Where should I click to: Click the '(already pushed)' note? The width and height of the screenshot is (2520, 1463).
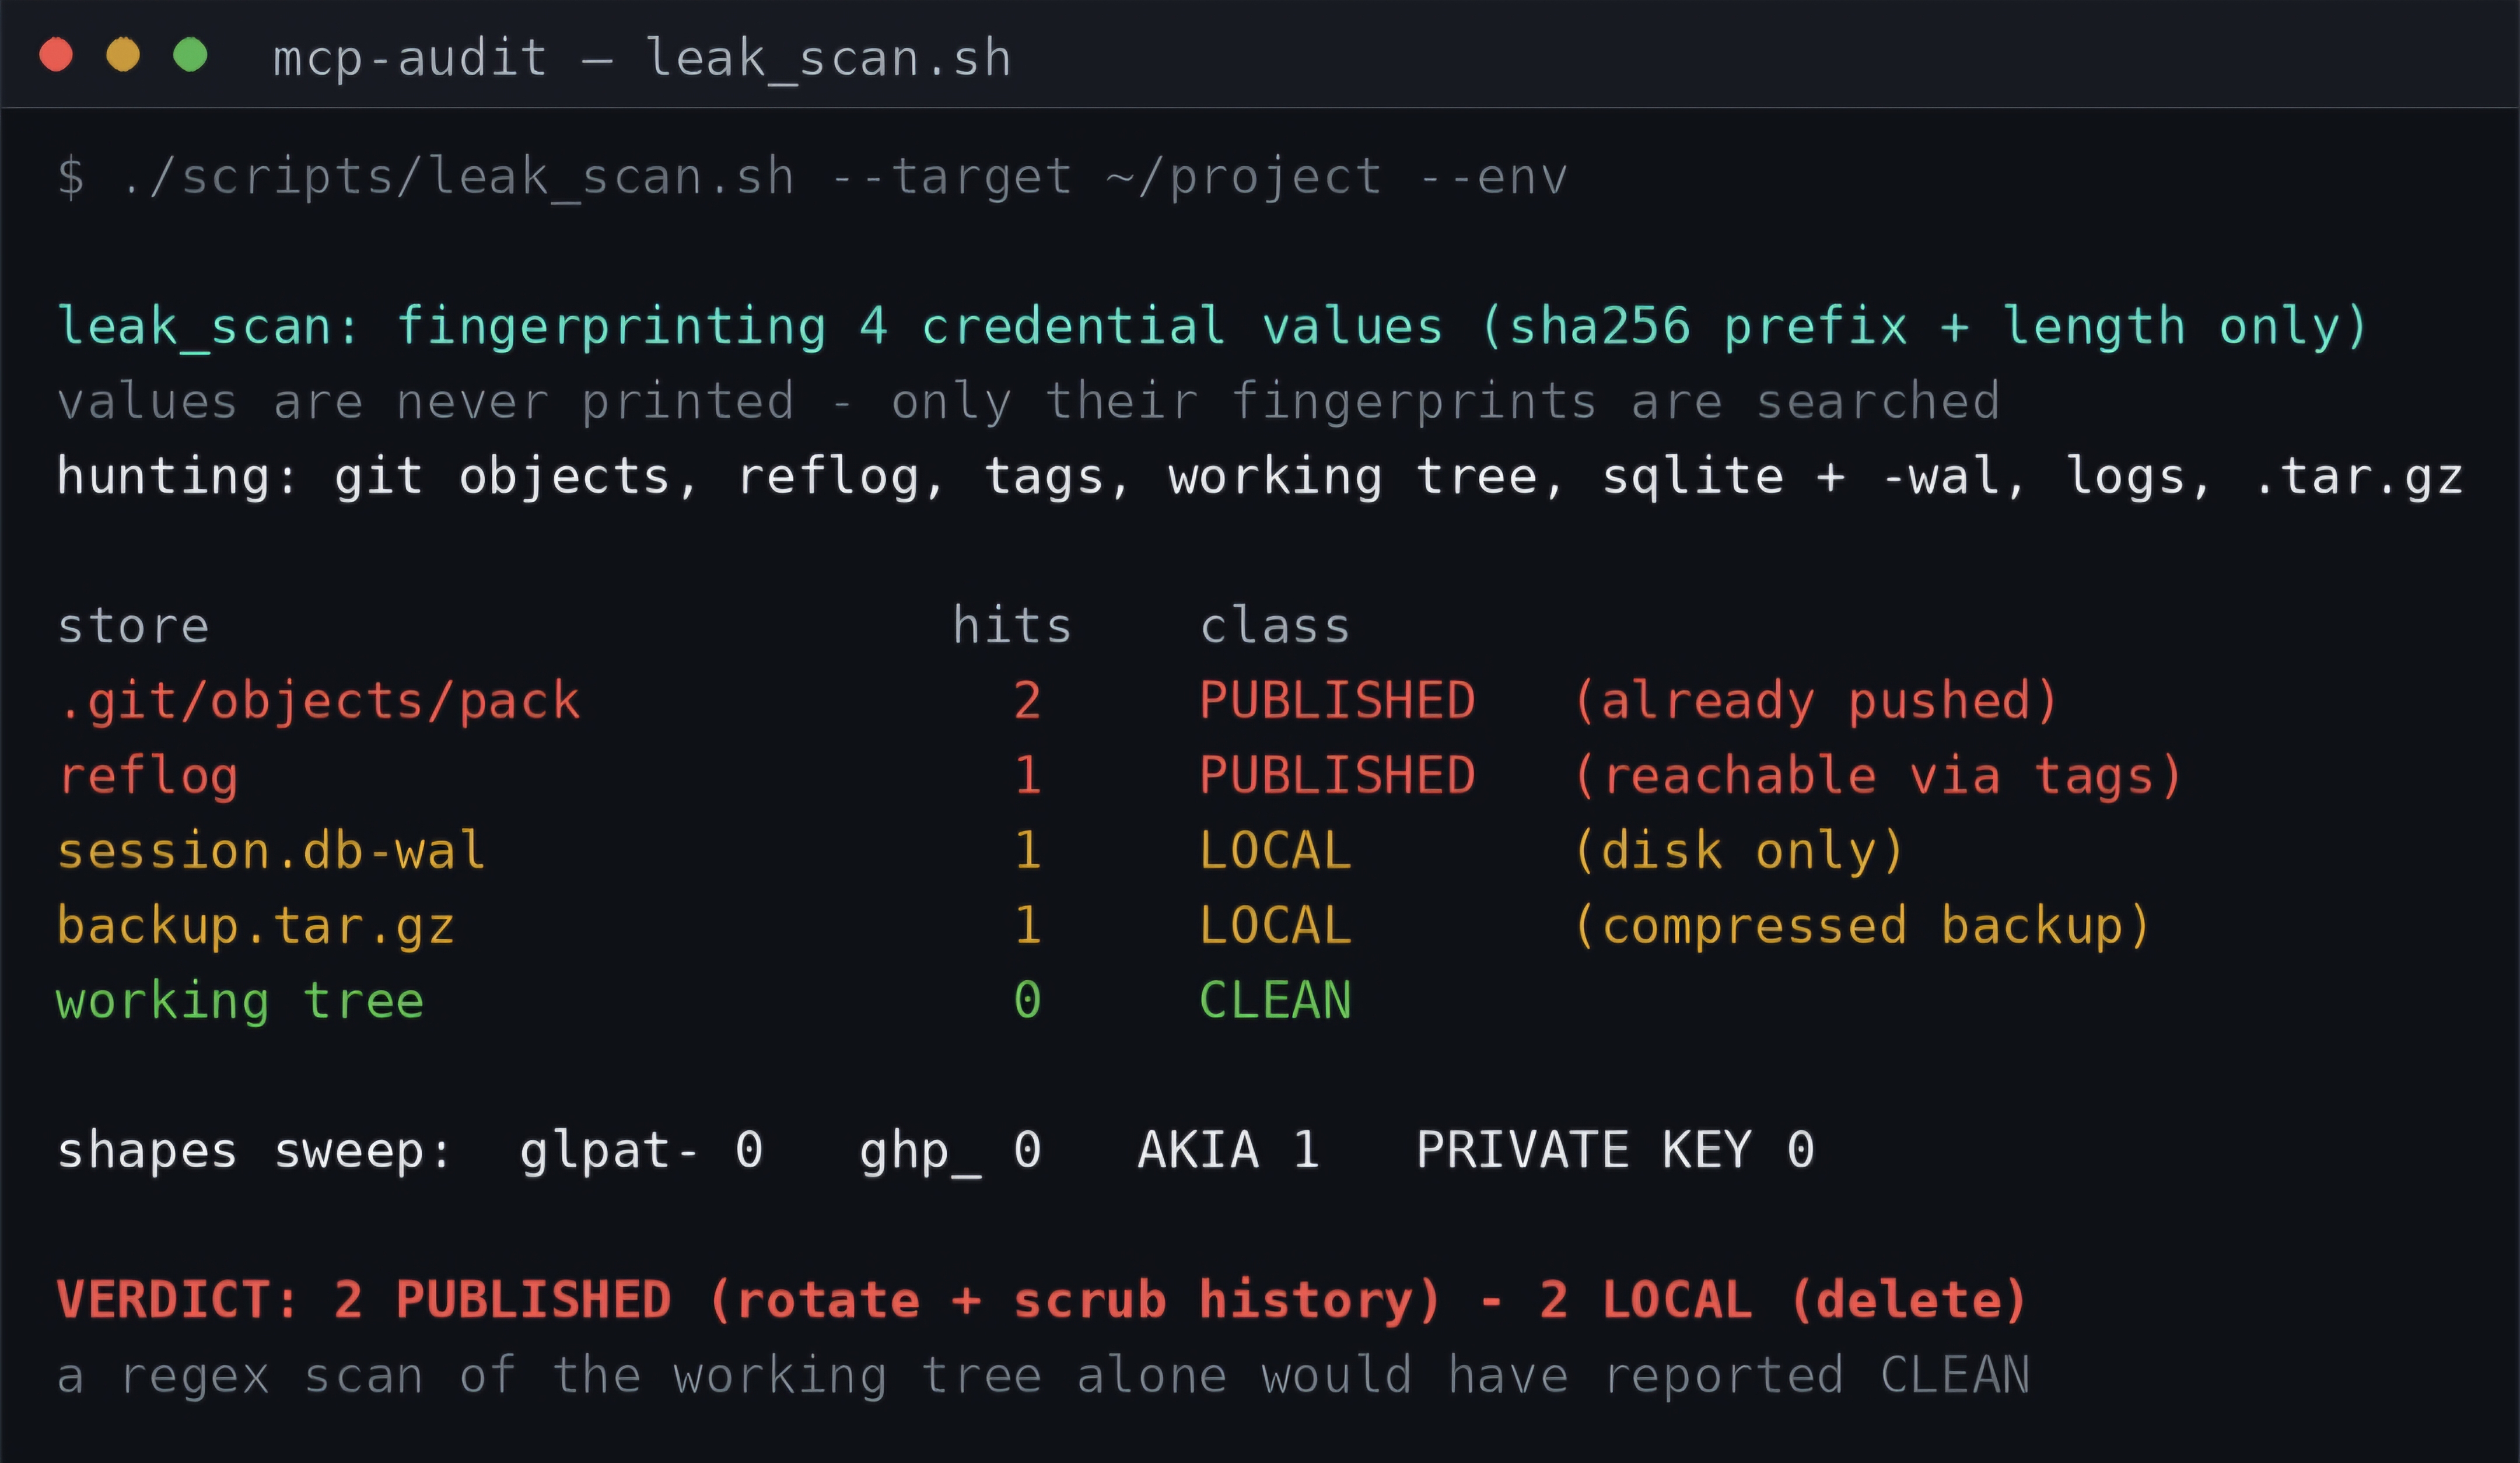pos(1815,701)
